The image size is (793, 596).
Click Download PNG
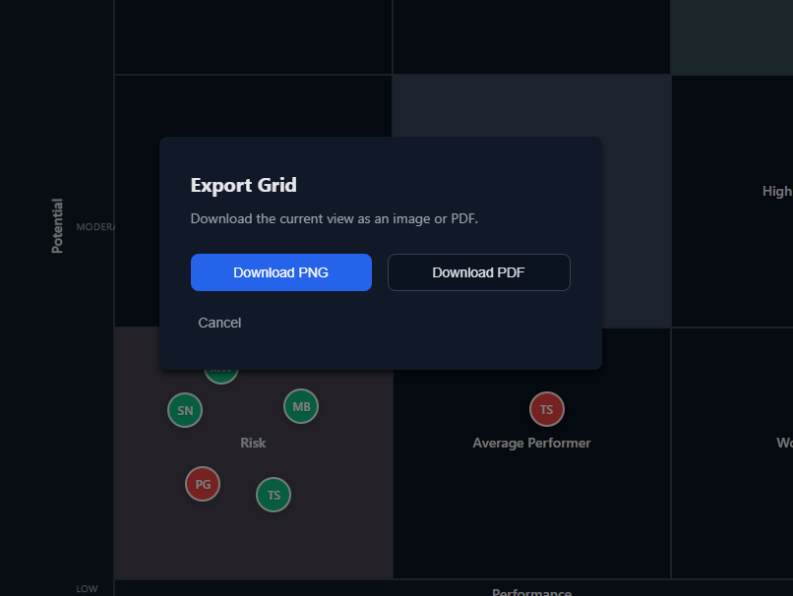coord(280,272)
